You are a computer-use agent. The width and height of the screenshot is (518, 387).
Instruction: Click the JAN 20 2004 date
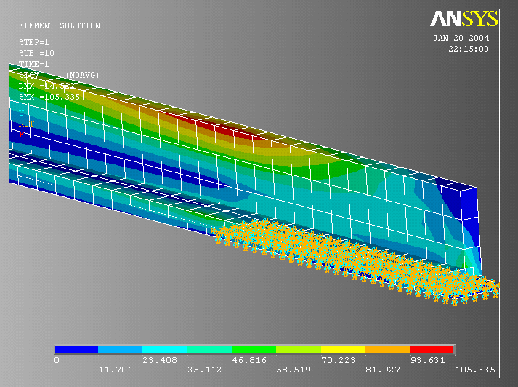coord(461,38)
